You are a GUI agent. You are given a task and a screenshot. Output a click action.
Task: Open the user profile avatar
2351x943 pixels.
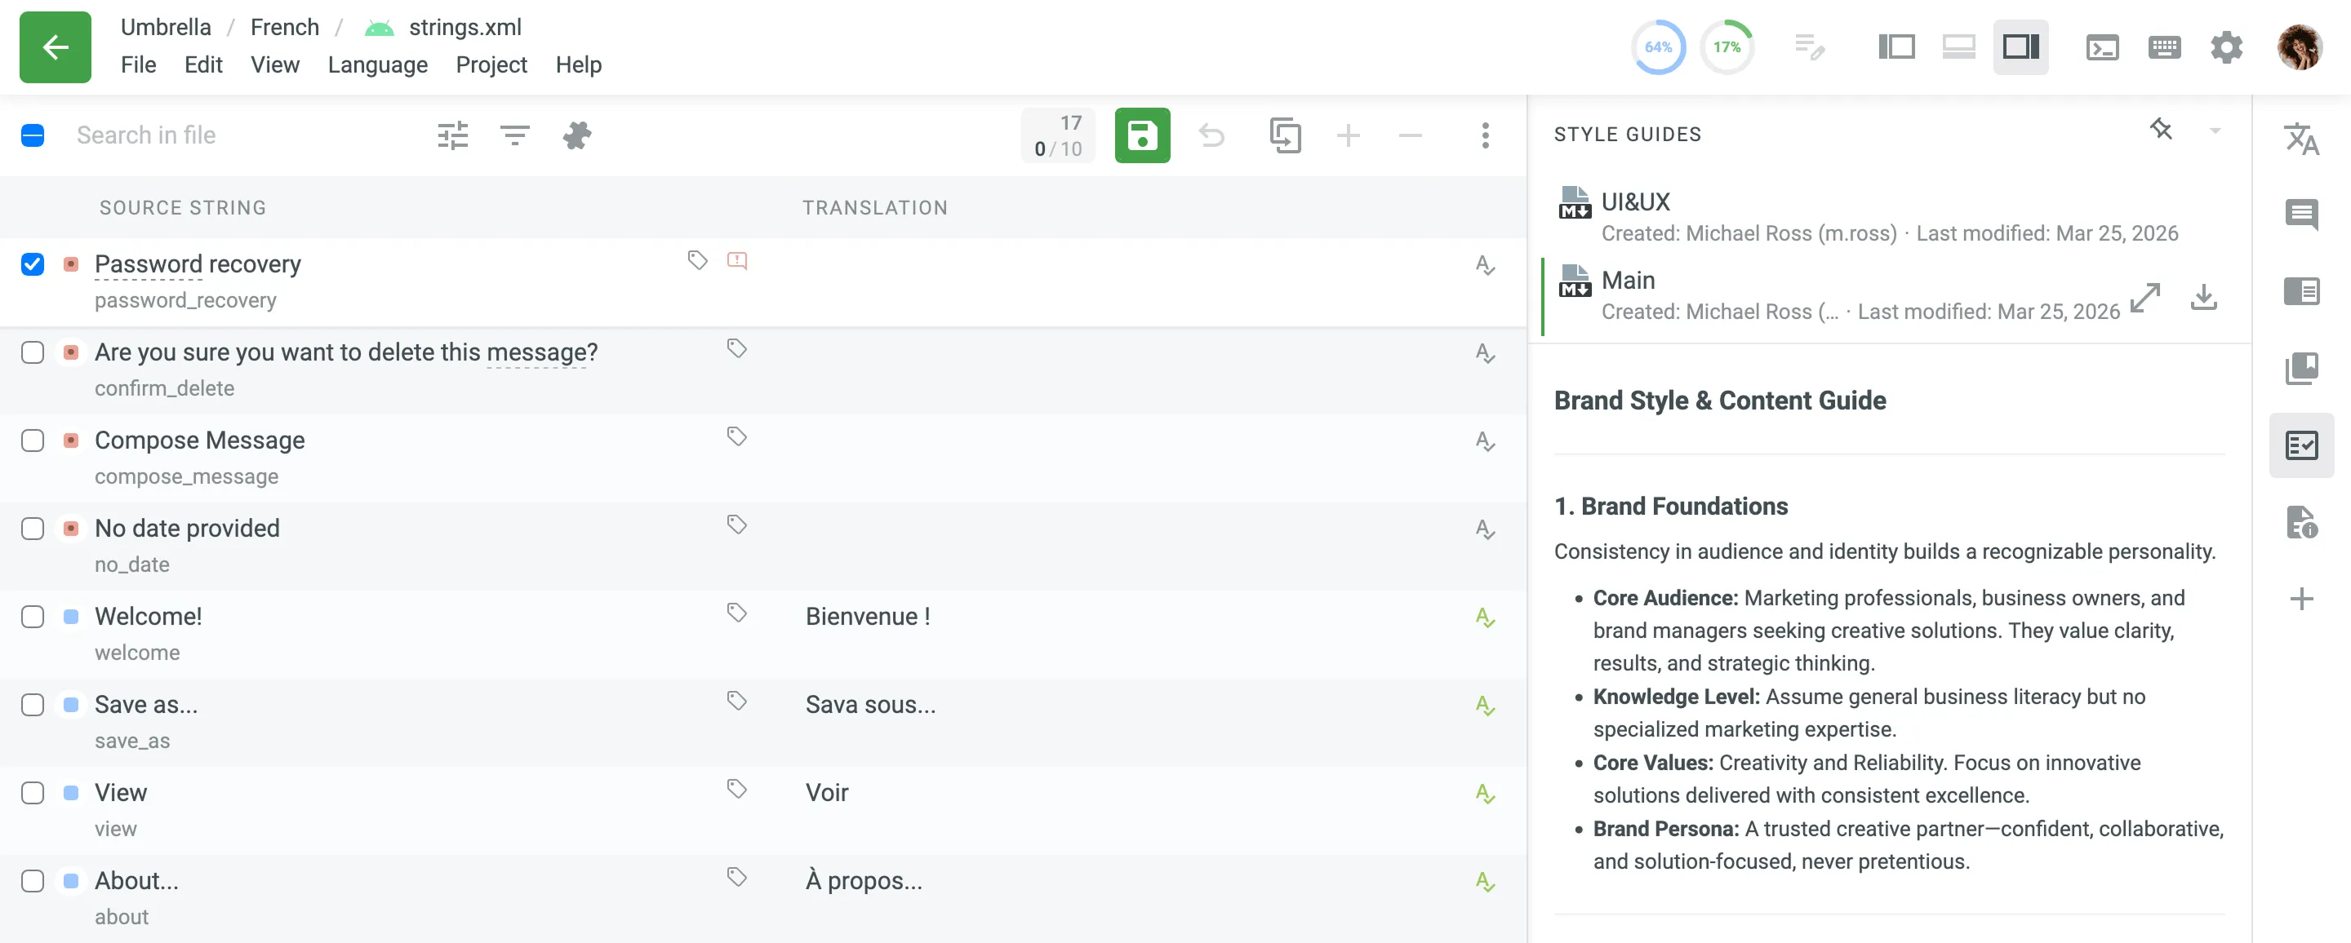pos(2298,46)
